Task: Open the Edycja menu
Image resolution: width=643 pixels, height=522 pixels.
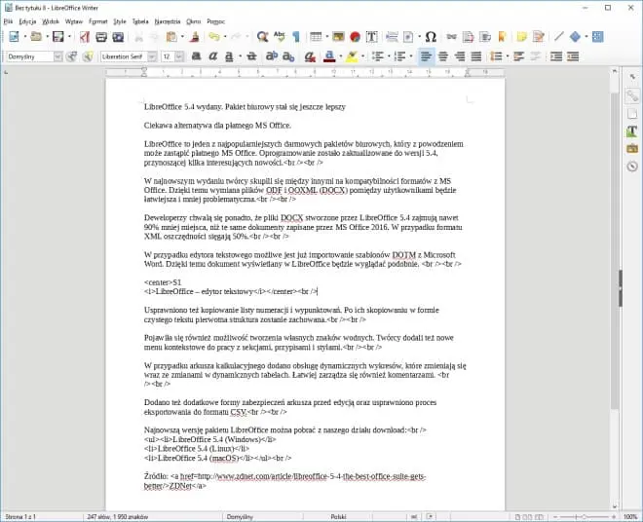Action: 27,21
